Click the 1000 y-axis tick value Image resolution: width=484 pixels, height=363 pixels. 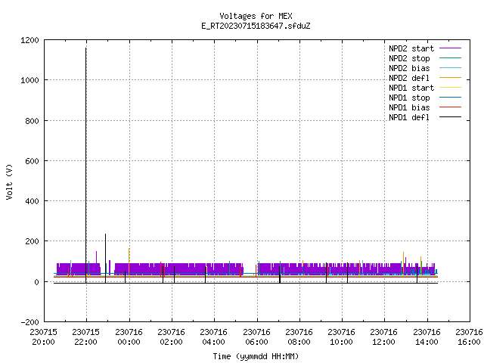point(29,80)
